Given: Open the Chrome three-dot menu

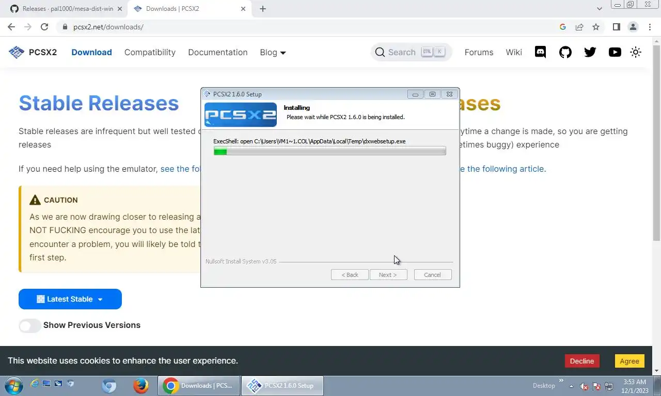Looking at the screenshot, I should coord(649,27).
